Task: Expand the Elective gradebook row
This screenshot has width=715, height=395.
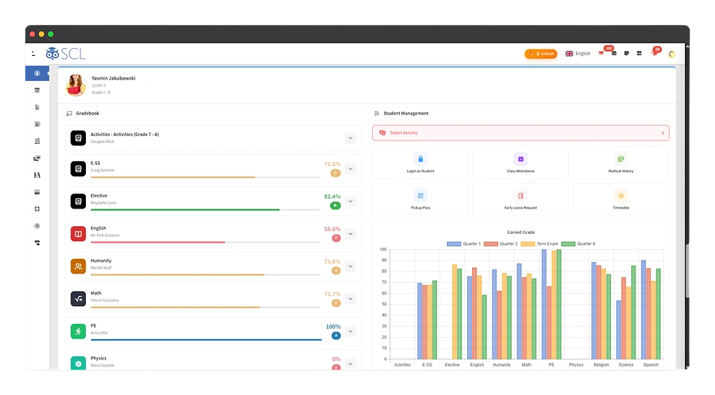Action: click(351, 201)
